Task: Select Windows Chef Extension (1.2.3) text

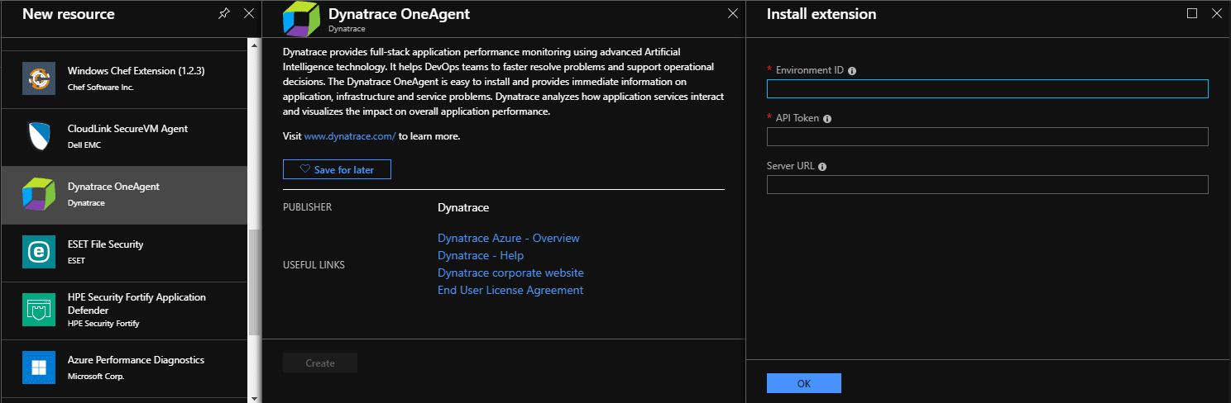Action: click(x=137, y=71)
